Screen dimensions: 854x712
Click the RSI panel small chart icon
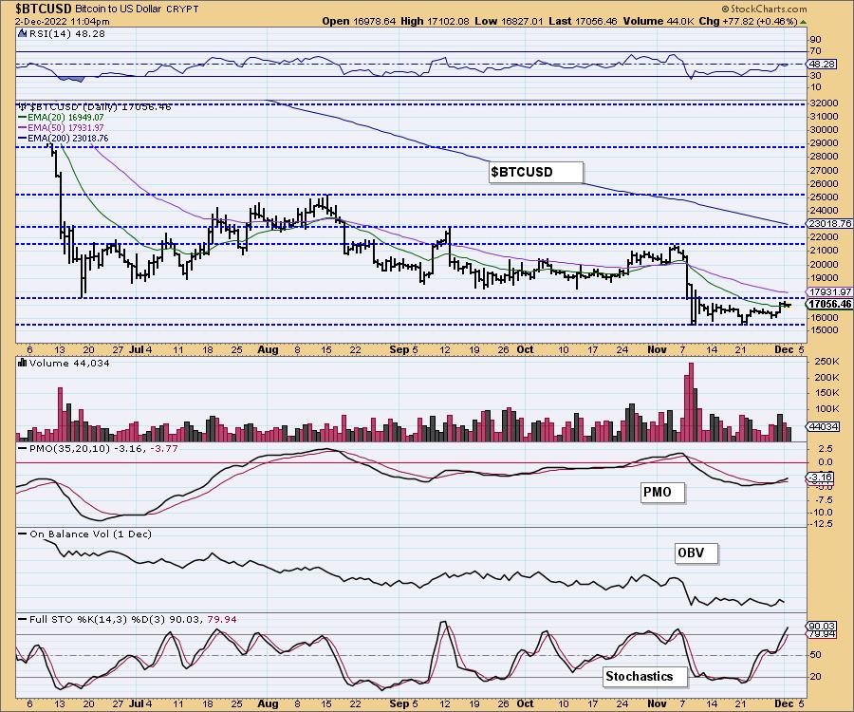click(x=23, y=34)
